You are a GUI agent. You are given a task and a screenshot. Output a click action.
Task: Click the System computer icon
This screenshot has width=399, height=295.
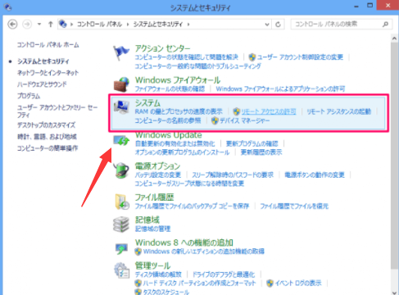click(121, 107)
